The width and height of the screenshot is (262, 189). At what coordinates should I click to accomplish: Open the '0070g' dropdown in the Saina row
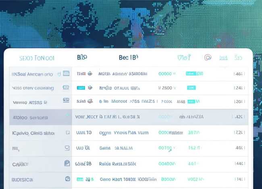pyautogui.click(x=167, y=148)
